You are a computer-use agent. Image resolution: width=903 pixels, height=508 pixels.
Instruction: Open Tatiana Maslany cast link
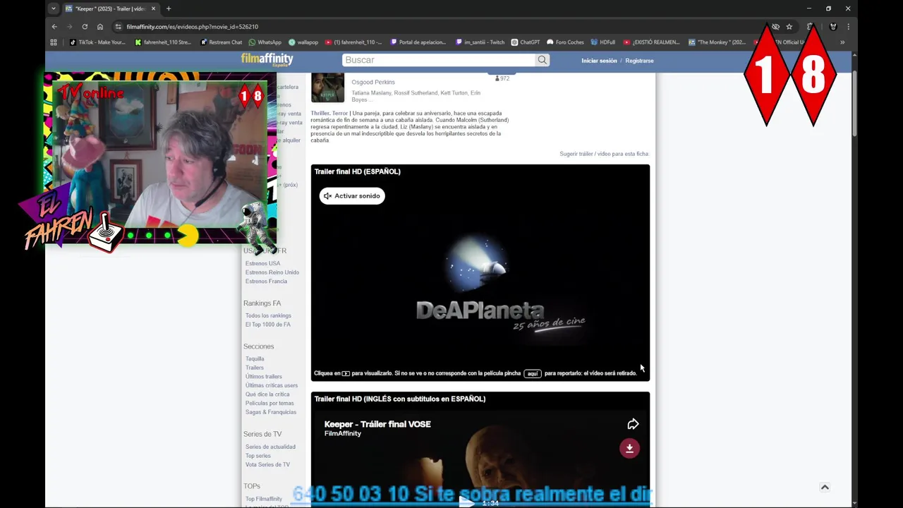371,92
